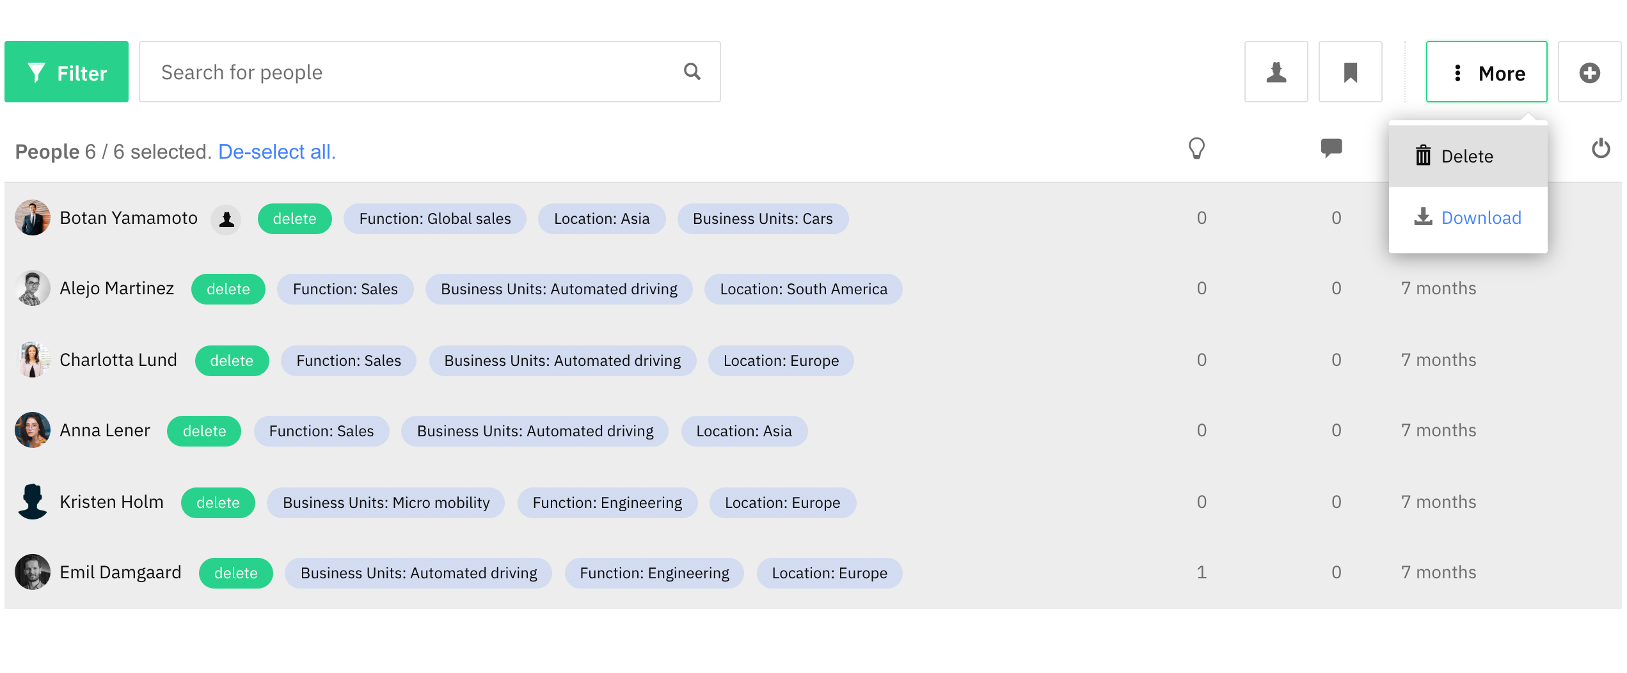Click 7 months value in Alejo Martinez row

click(x=1438, y=289)
